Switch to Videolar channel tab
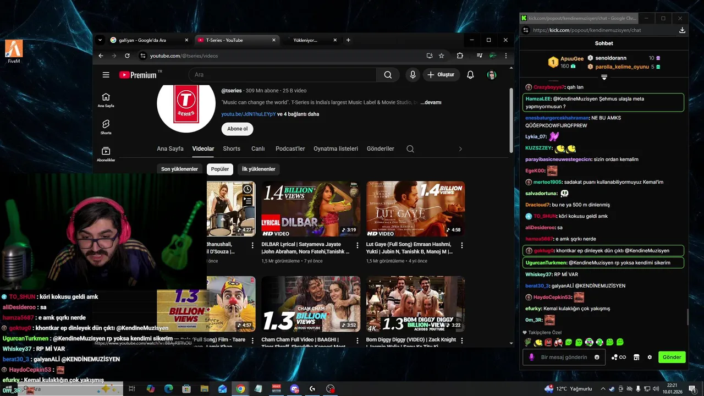 [203, 148]
